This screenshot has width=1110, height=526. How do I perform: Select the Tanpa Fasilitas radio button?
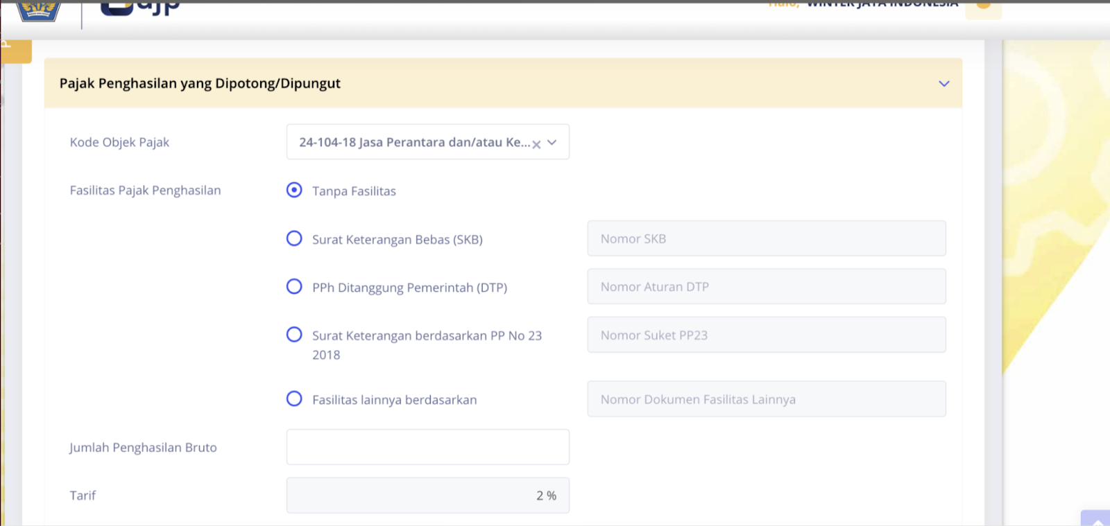click(294, 190)
